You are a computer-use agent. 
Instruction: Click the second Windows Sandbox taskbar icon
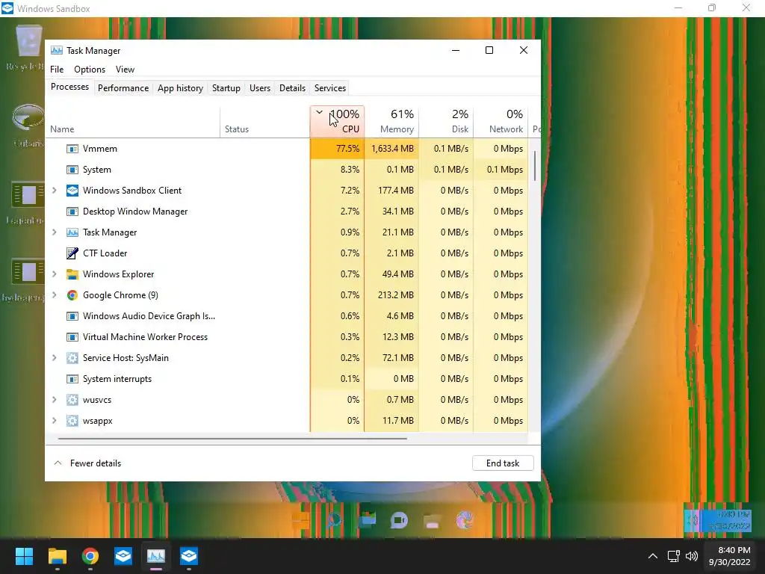189,556
